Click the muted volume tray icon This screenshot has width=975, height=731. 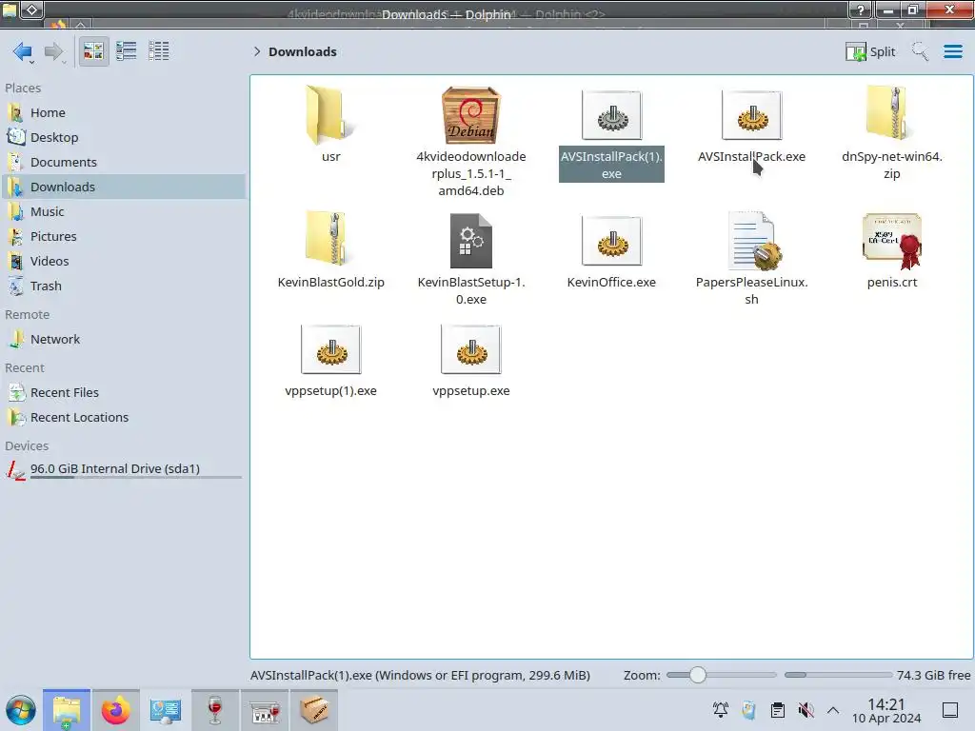tap(806, 710)
